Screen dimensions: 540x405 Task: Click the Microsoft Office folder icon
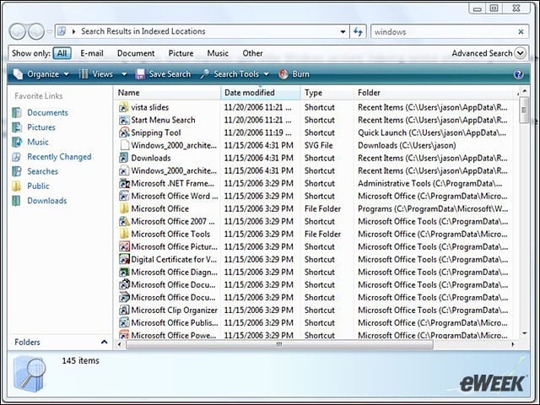coord(124,208)
